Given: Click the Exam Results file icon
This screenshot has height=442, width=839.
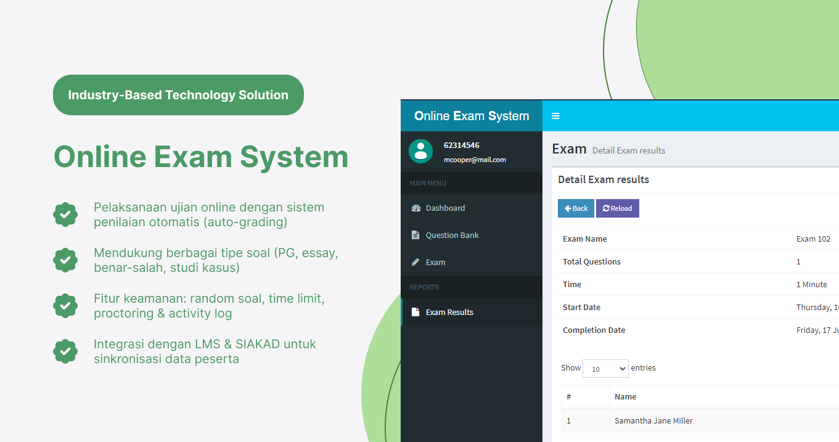Looking at the screenshot, I should point(414,312).
